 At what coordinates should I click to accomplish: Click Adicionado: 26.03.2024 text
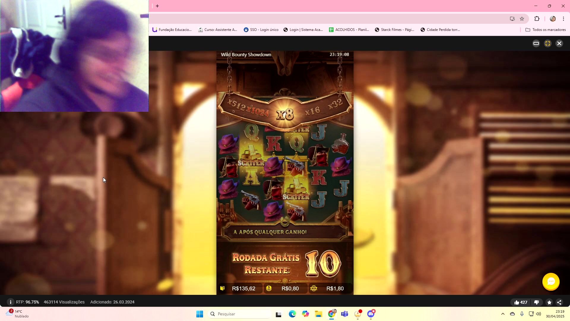click(112, 302)
